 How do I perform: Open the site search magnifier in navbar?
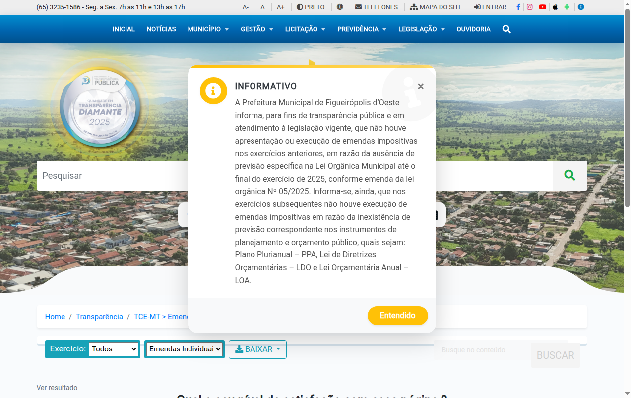(x=506, y=29)
